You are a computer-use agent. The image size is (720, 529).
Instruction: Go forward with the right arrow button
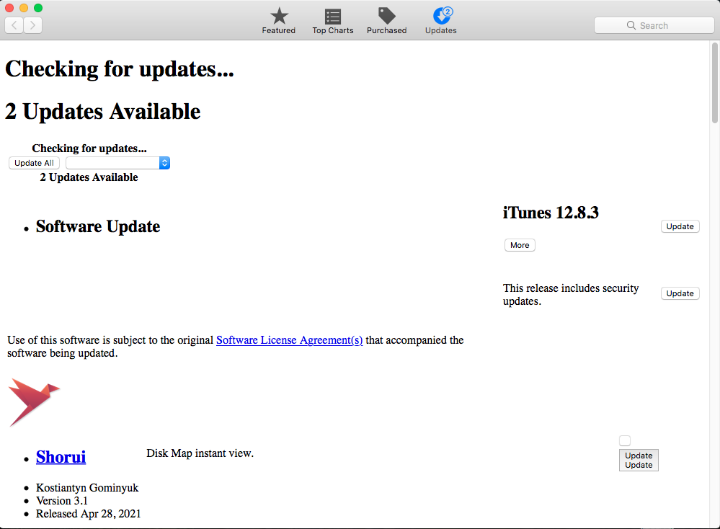coord(33,25)
